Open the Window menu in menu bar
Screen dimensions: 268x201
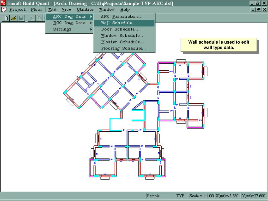tap(107, 10)
